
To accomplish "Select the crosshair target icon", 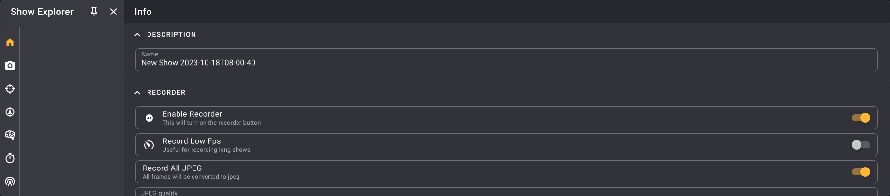I will [10, 89].
